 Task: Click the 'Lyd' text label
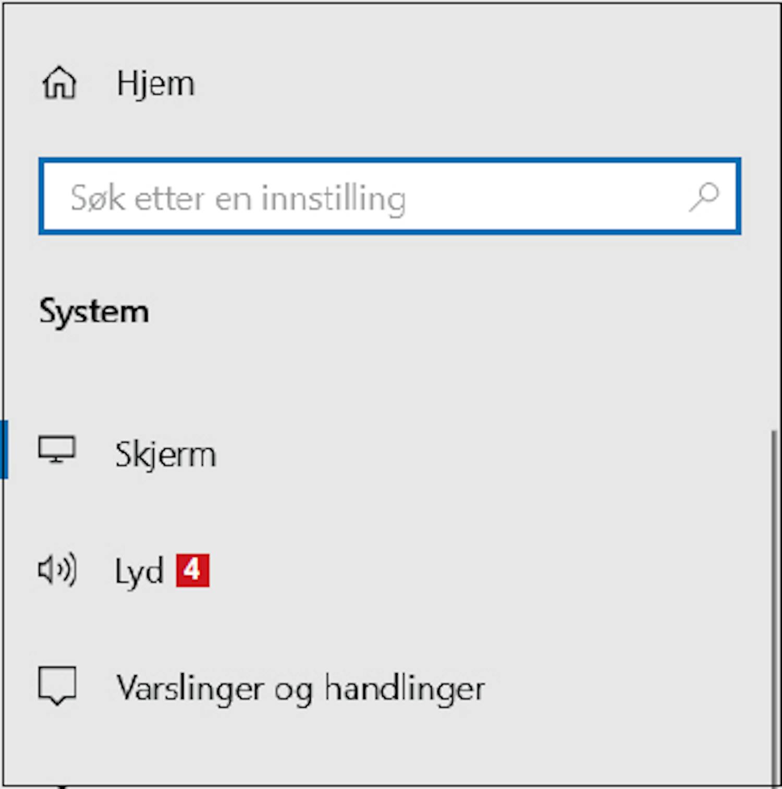coord(139,571)
